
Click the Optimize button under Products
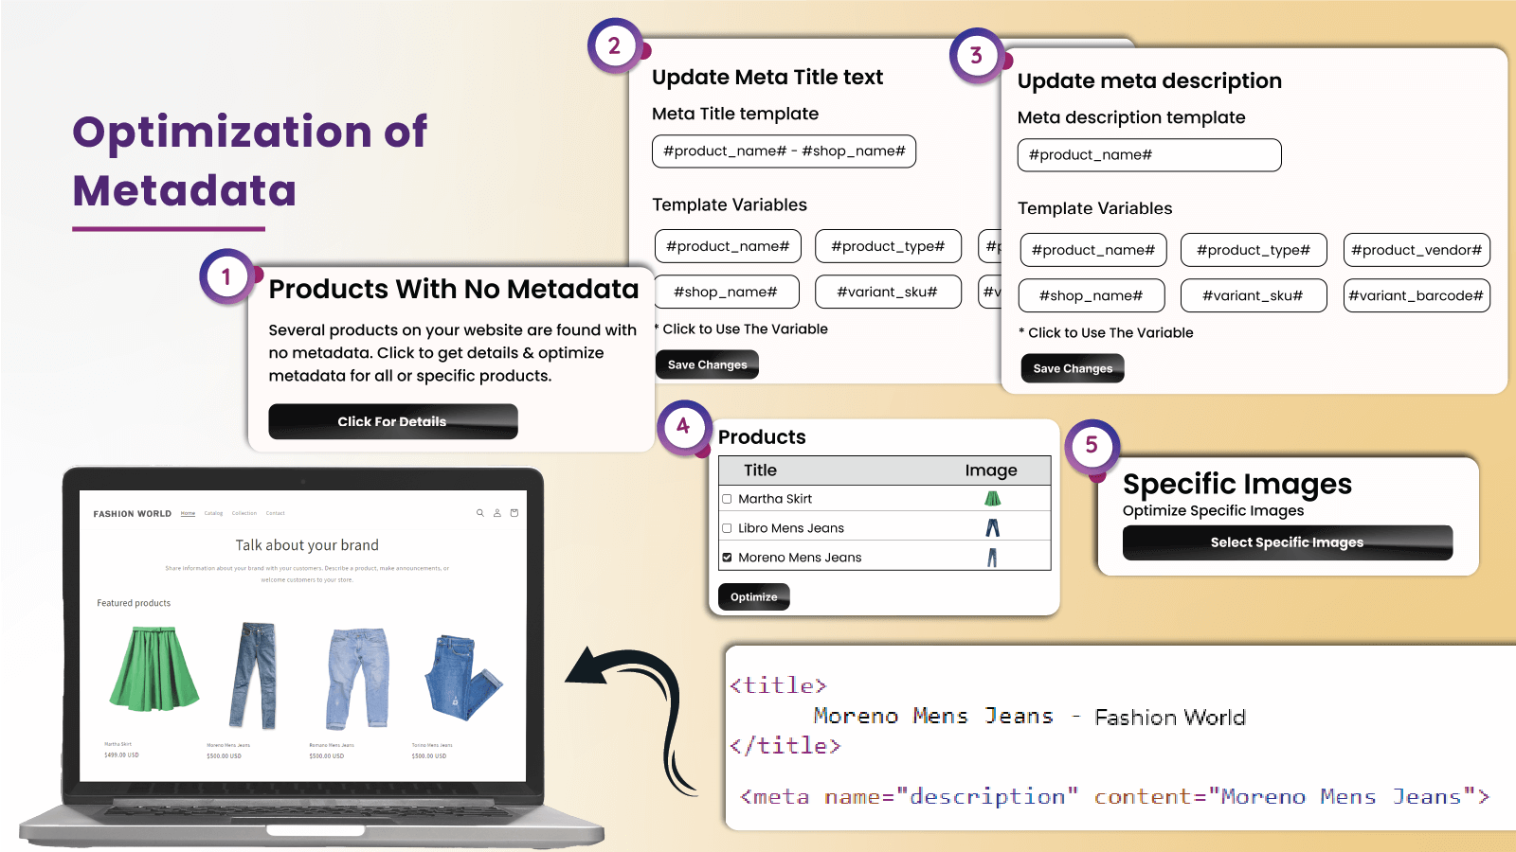(753, 597)
